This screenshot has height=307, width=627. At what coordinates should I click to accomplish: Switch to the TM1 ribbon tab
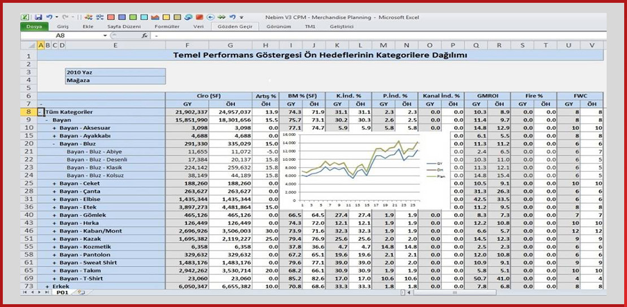click(x=310, y=27)
